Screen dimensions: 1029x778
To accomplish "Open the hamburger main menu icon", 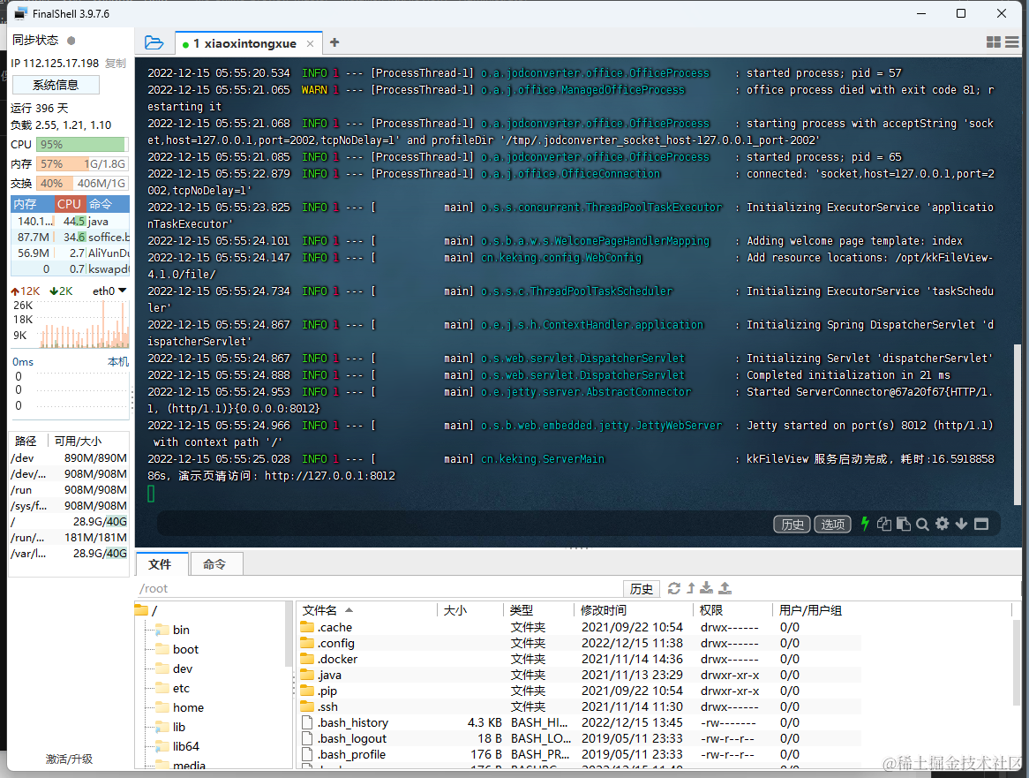I will tap(1012, 42).
